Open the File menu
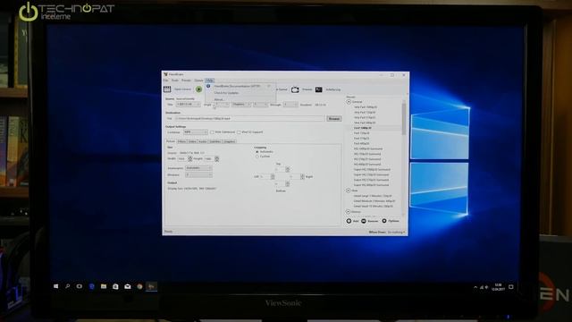Viewport: 572px width, 322px height. (165, 80)
